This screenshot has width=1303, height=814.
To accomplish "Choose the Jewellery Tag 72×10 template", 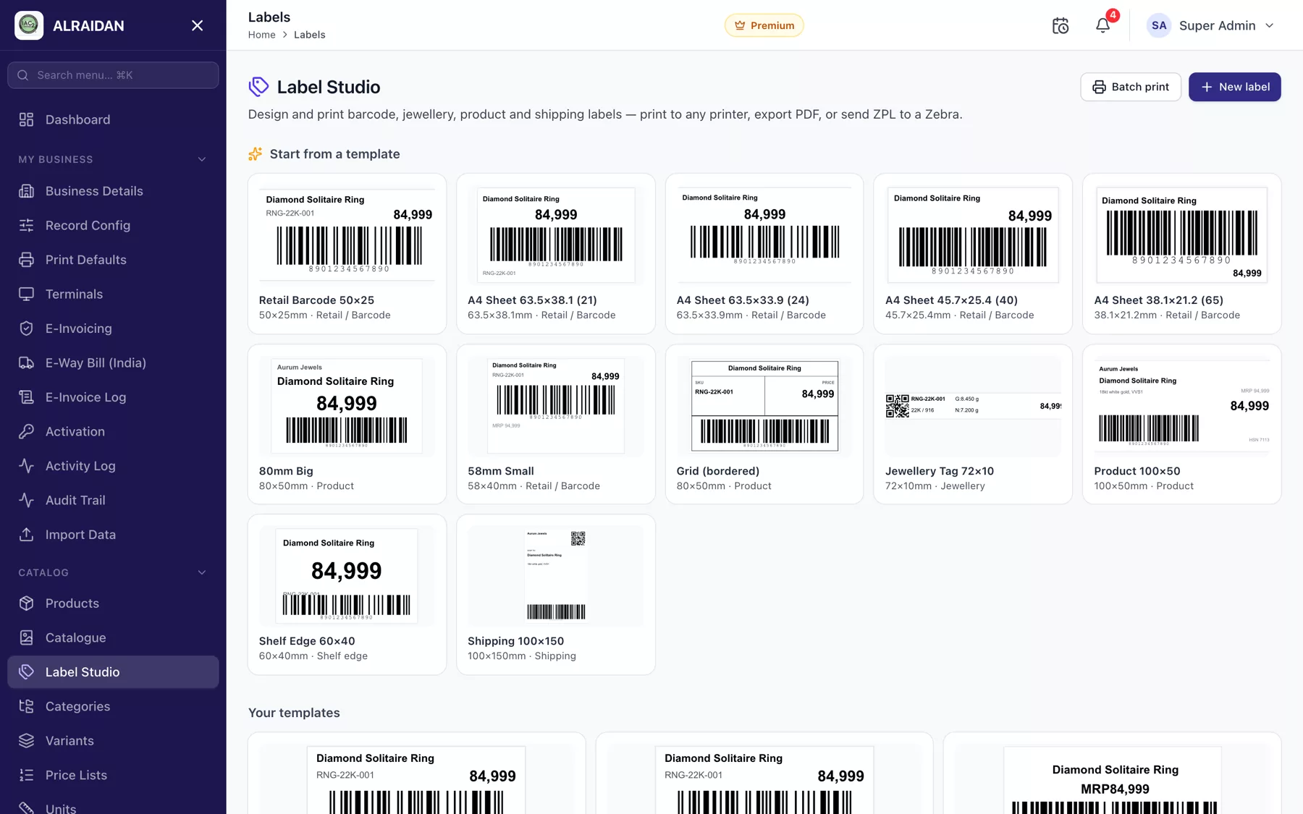I will [973, 424].
